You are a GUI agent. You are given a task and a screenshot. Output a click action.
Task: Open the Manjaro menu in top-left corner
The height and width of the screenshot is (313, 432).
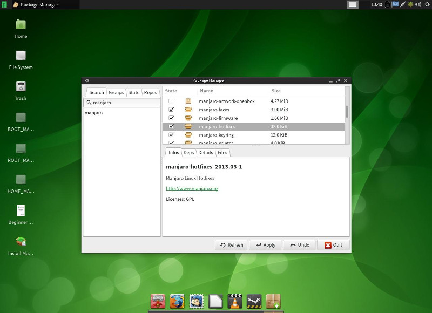pos(4,4)
